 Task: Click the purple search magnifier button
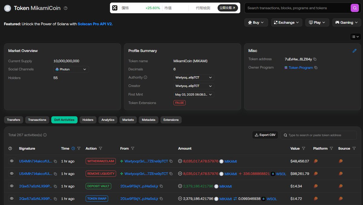point(355,8)
